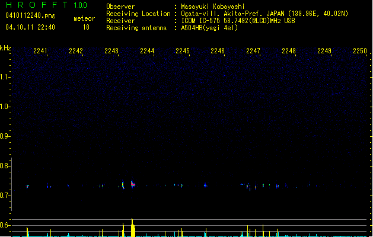This screenshot has width=373, height=237.
Task: Select the filename 0410112240.png
Action: pos(30,15)
